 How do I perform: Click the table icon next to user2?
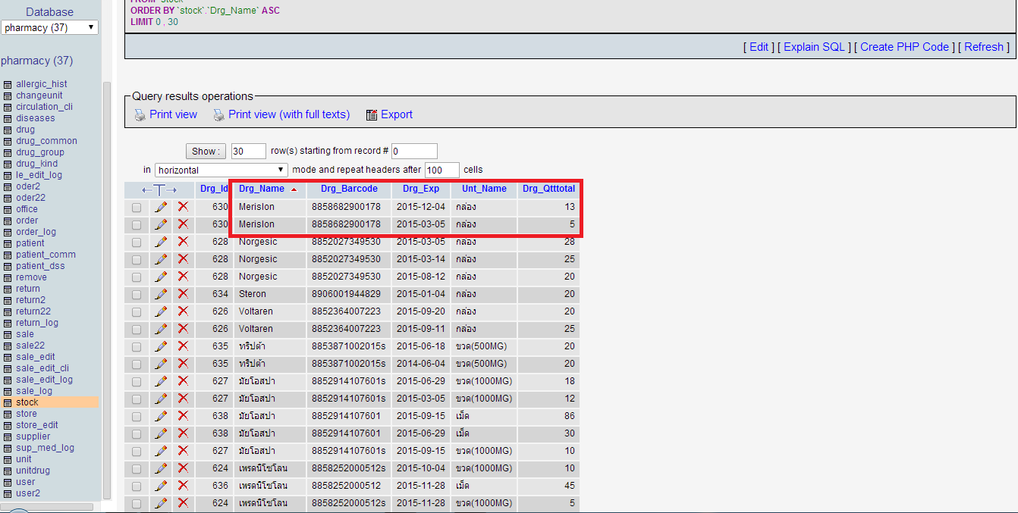pos(8,493)
